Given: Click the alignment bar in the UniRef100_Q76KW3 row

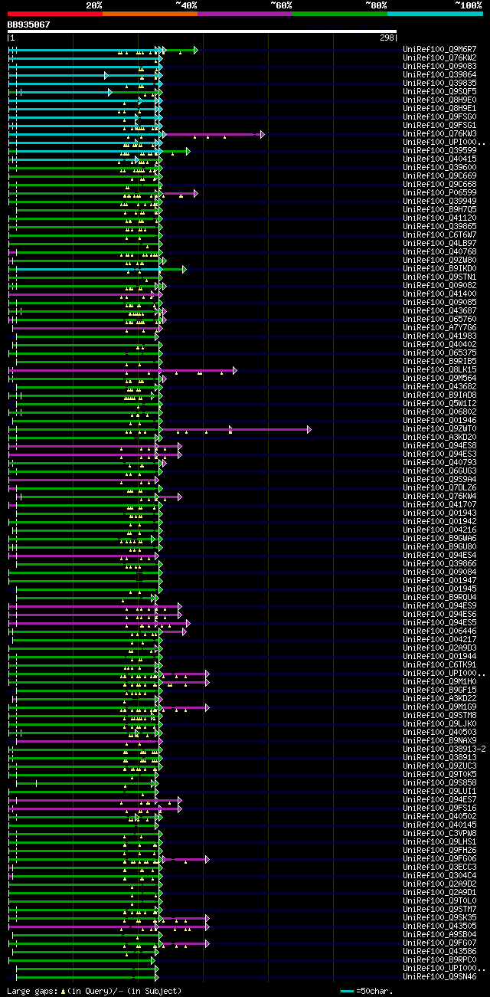Looking at the screenshot, I should (136, 134).
